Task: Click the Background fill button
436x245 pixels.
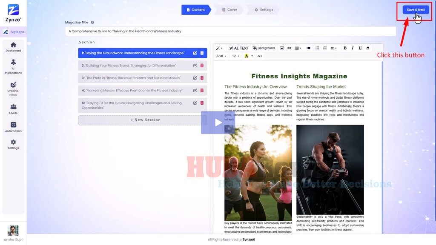Action: 264,48
